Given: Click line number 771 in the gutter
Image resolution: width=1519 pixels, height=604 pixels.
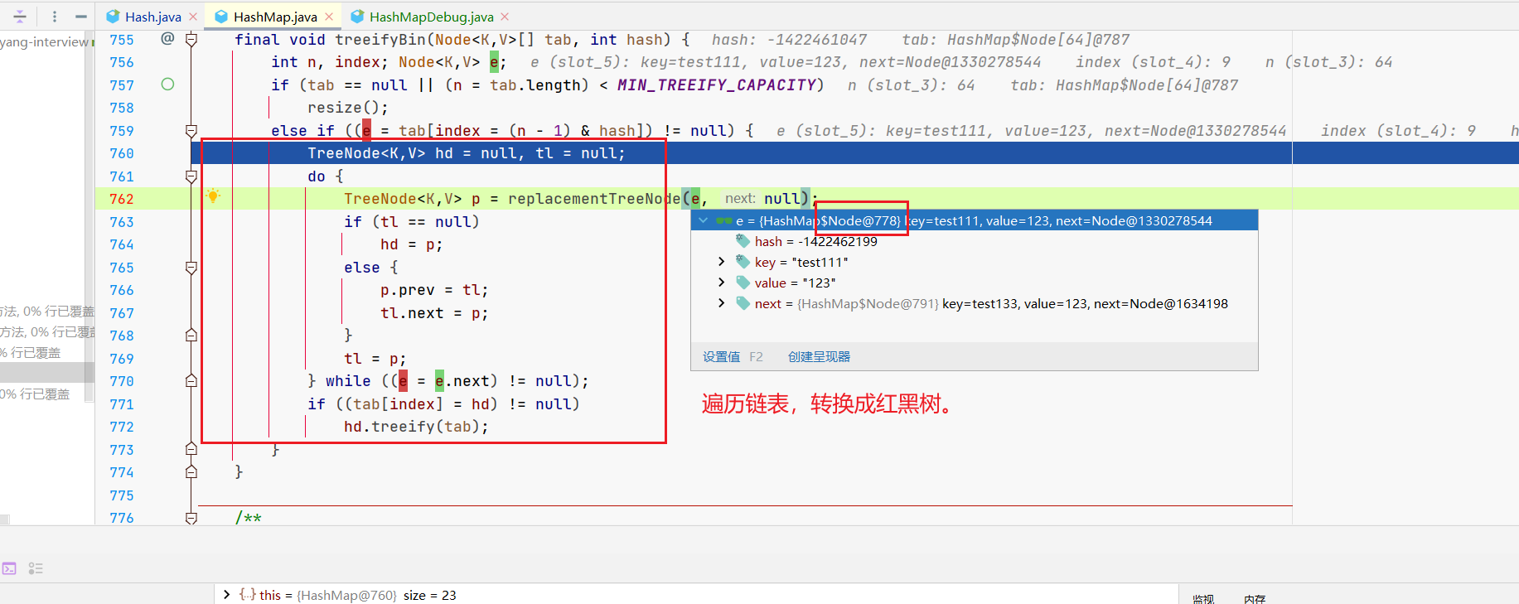Looking at the screenshot, I should point(122,404).
